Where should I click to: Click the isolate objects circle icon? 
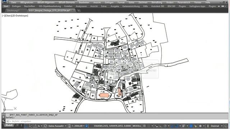[226, 126]
